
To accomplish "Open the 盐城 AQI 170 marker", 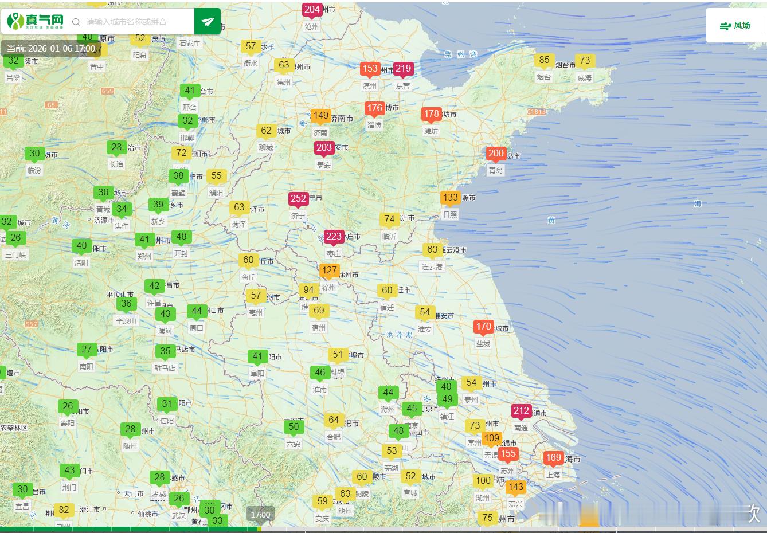I will click(483, 327).
